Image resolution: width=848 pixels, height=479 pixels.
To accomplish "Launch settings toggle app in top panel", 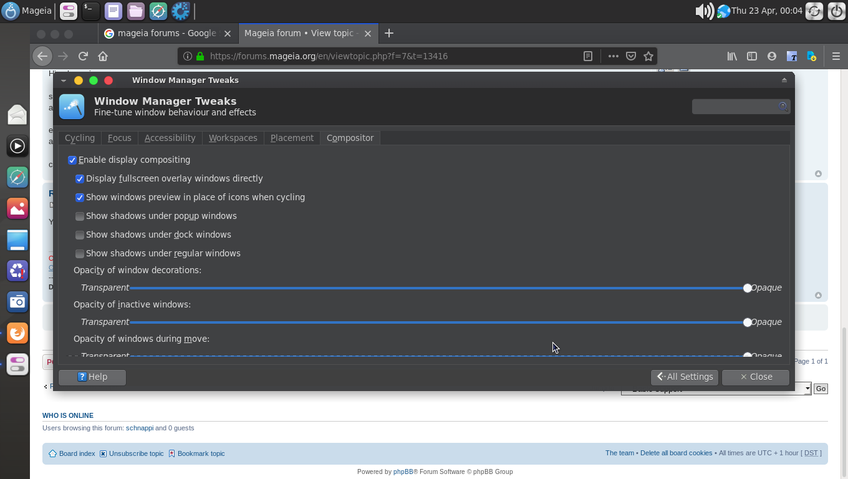I will (69, 11).
